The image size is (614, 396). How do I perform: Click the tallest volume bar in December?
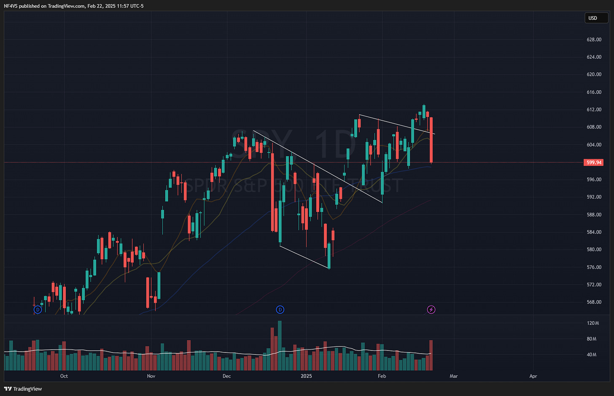point(280,345)
